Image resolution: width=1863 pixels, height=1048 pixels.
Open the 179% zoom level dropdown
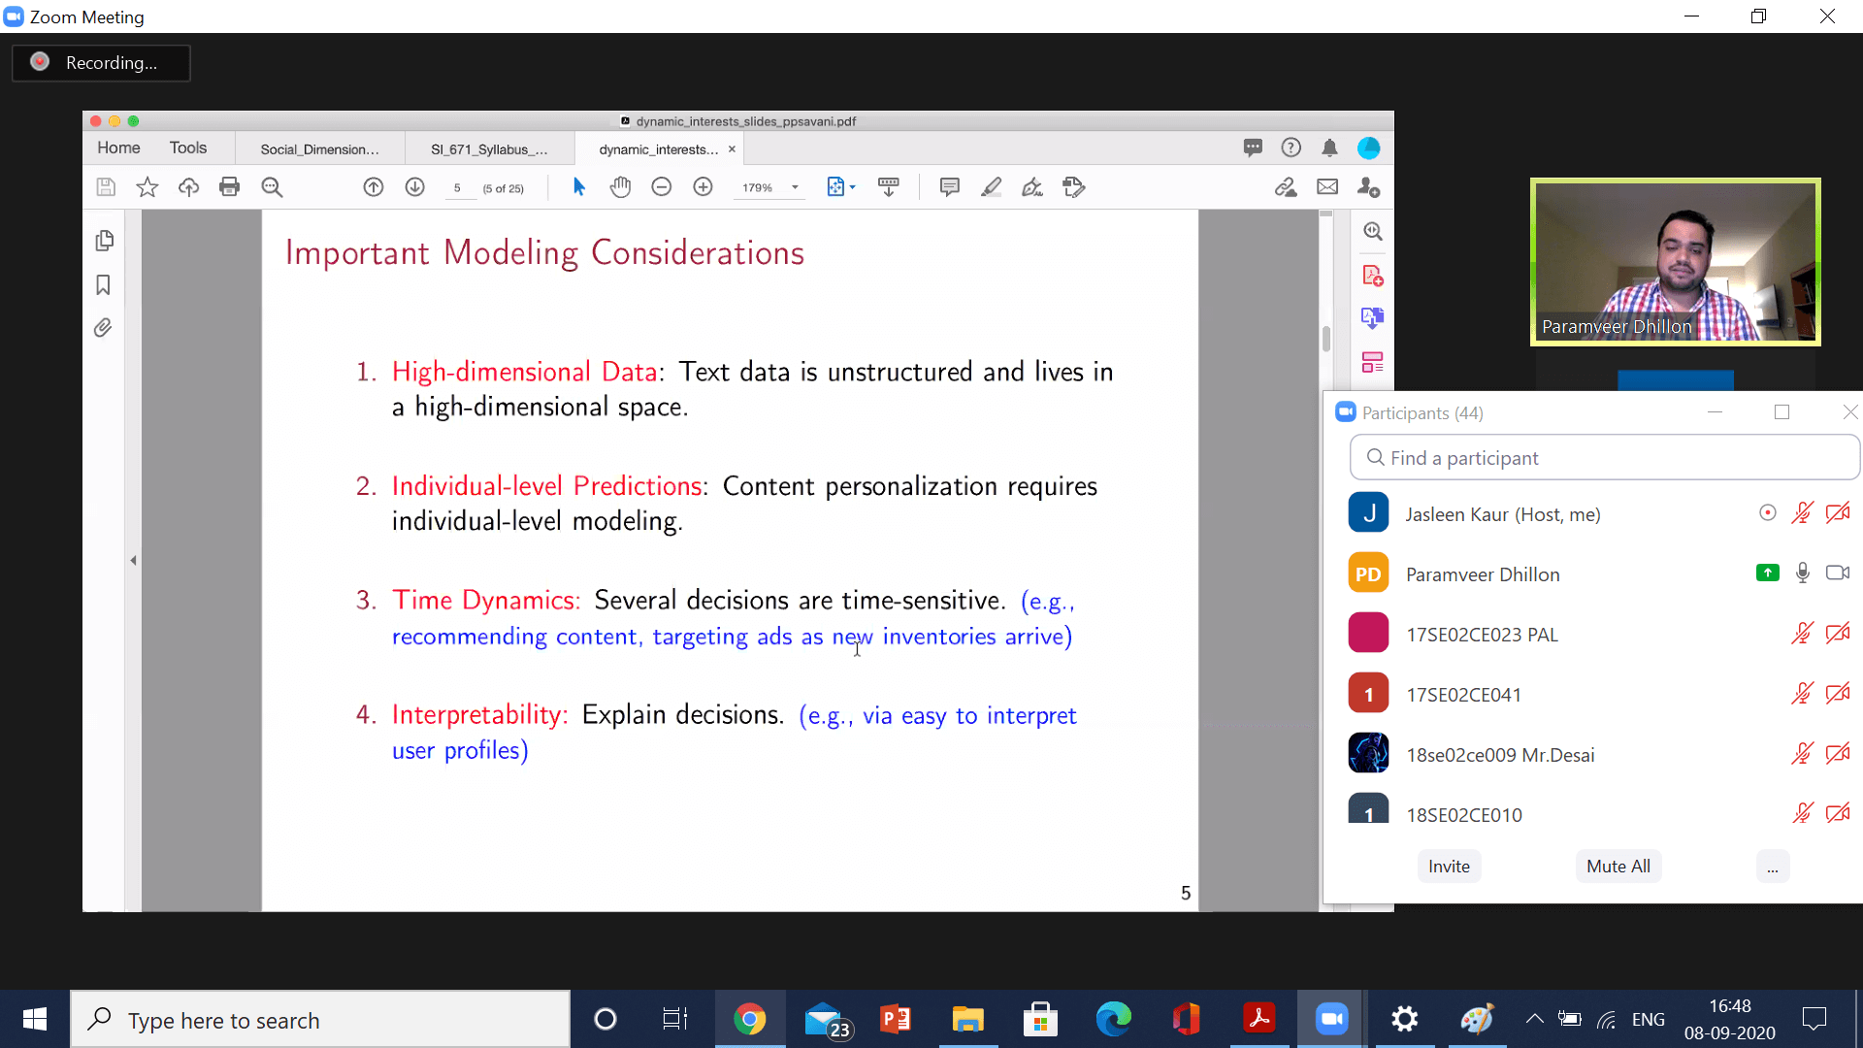[771, 187]
